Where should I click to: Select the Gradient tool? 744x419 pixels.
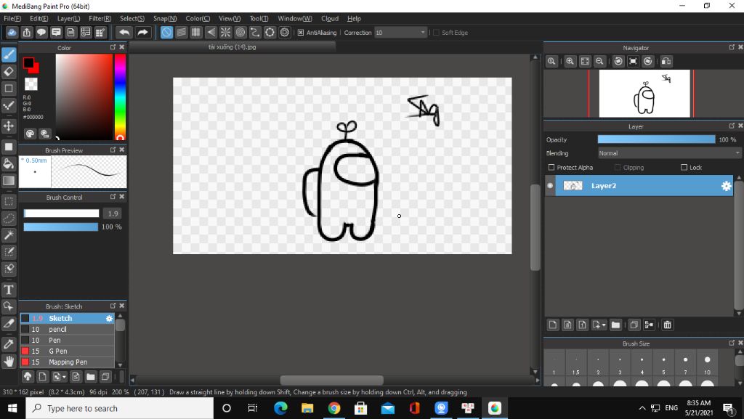[9, 181]
